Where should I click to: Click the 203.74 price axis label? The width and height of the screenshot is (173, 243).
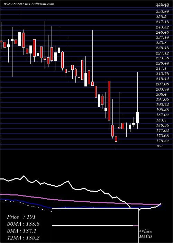(x=162, y=89)
